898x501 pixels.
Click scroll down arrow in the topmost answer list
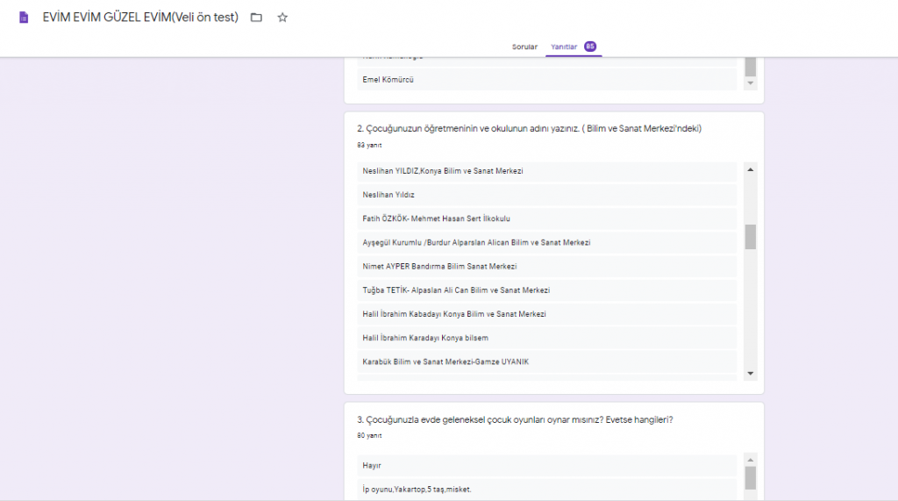[751, 83]
